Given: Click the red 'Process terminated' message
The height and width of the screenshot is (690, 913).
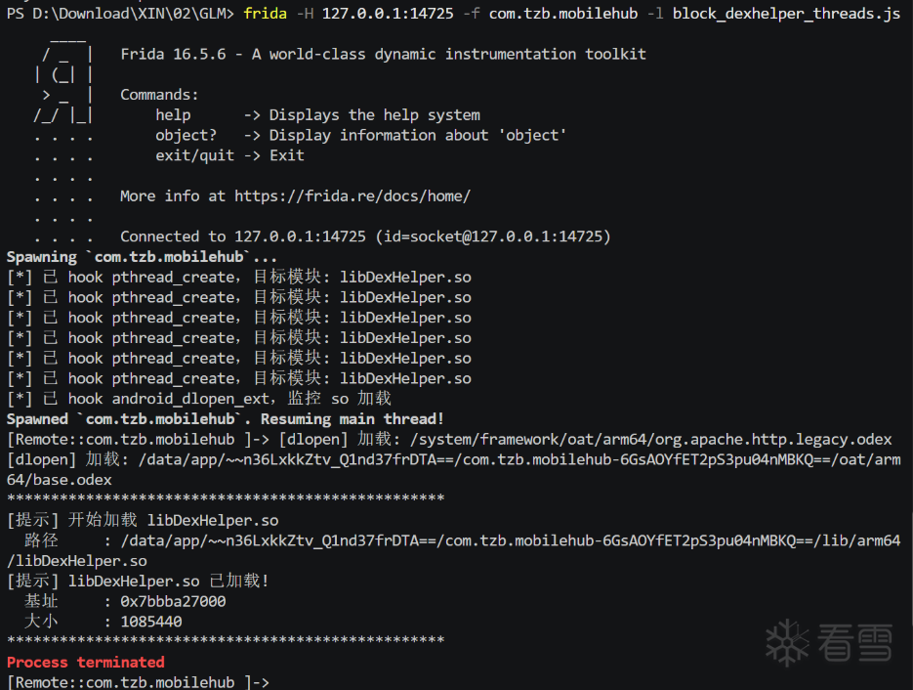Looking at the screenshot, I should click(86, 662).
